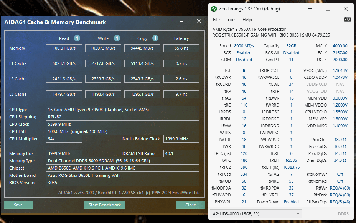The image size is (356, 223).
Task: Click L2 Cache Latency 2.6 ns
Action: [x=181, y=79]
